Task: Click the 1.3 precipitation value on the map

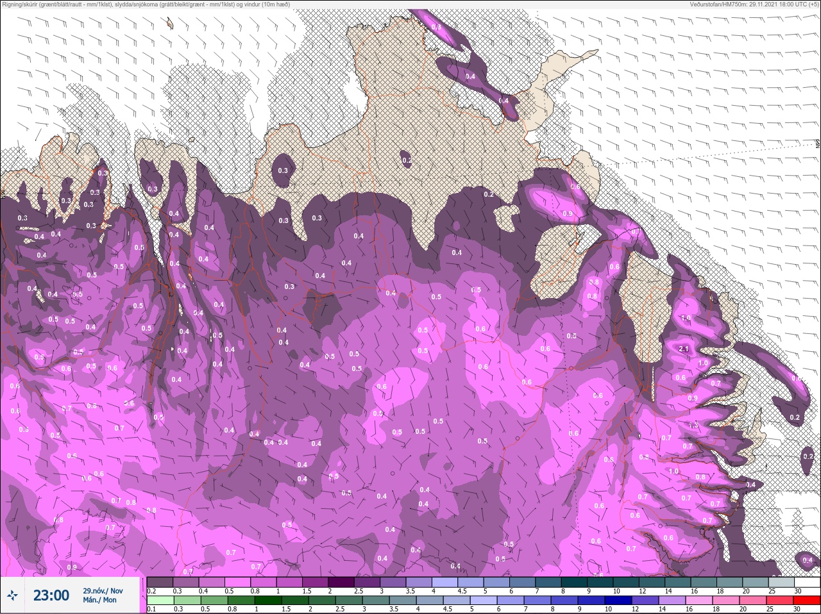Action: click(x=693, y=426)
